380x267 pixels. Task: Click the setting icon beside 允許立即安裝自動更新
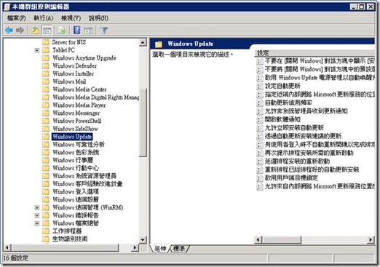tap(260, 128)
